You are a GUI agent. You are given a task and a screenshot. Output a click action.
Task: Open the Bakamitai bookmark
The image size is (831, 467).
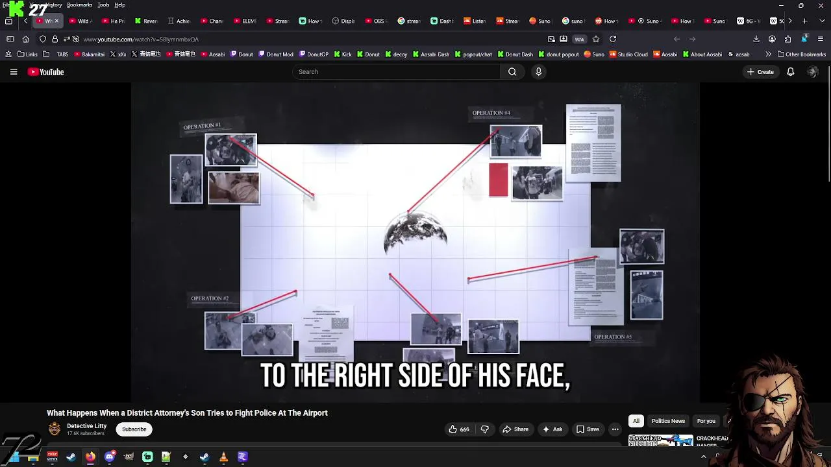(x=89, y=54)
